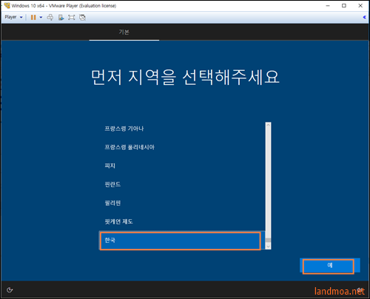
Task: Open the power options dropdown arrow beside pause
Action: 41,17
